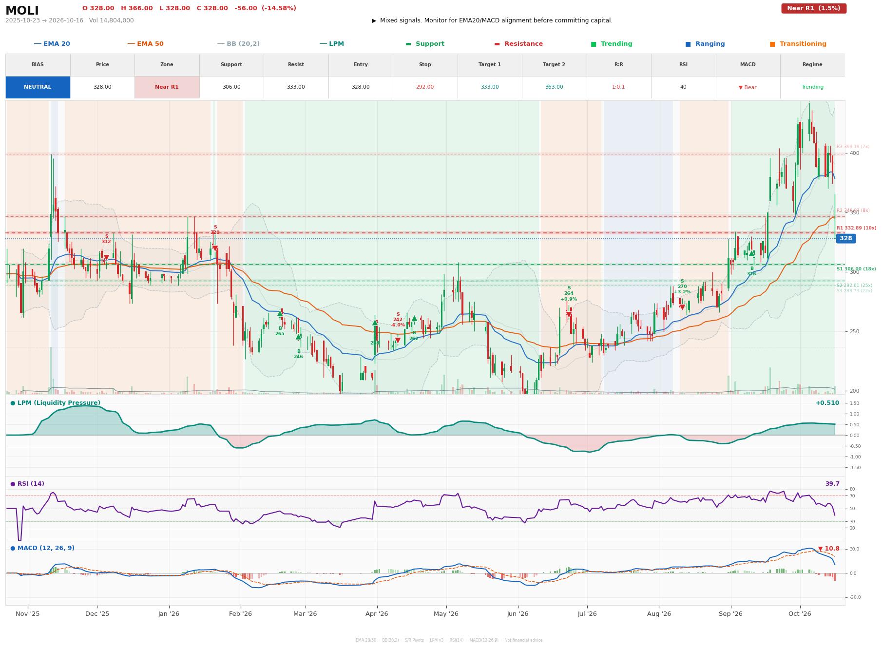Click the sell marker labeled S 312
882x648 pixels.
click(x=106, y=257)
